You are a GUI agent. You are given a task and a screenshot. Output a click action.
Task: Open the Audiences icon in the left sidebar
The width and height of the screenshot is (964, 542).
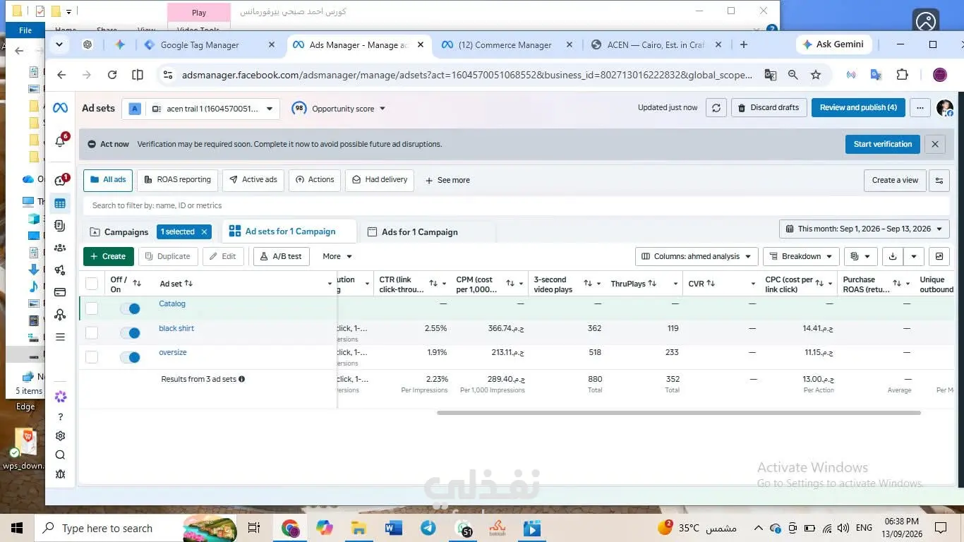pos(60,248)
